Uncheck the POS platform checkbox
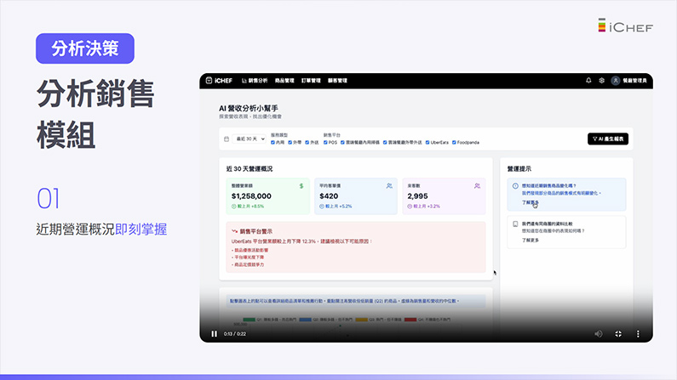The height and width of the screenshot is (380, 677). click(325, 142)
